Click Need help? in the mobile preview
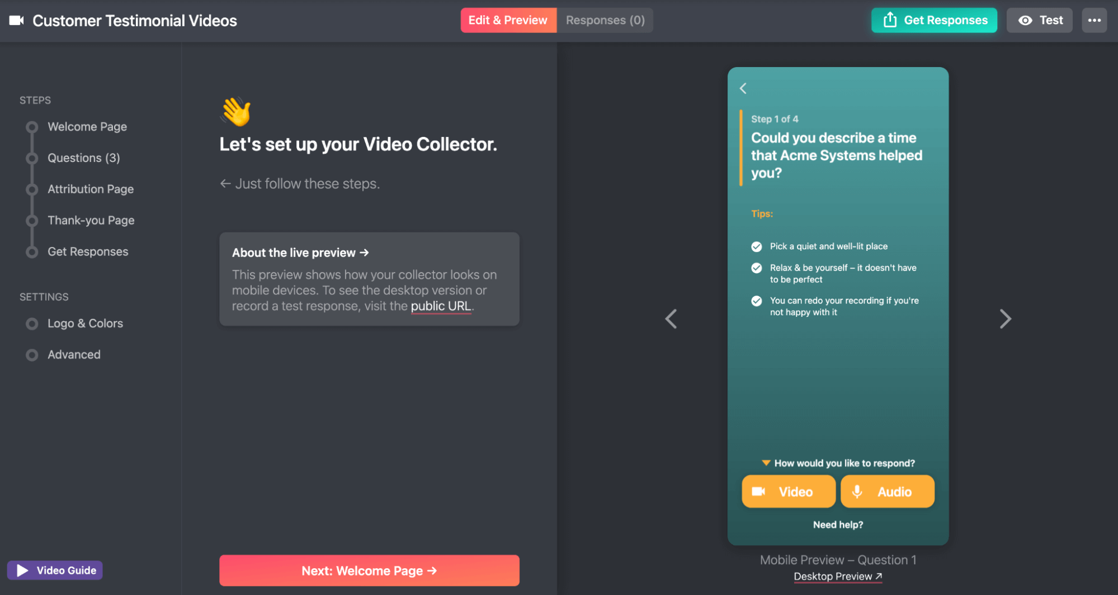 [x=837, y=524]
